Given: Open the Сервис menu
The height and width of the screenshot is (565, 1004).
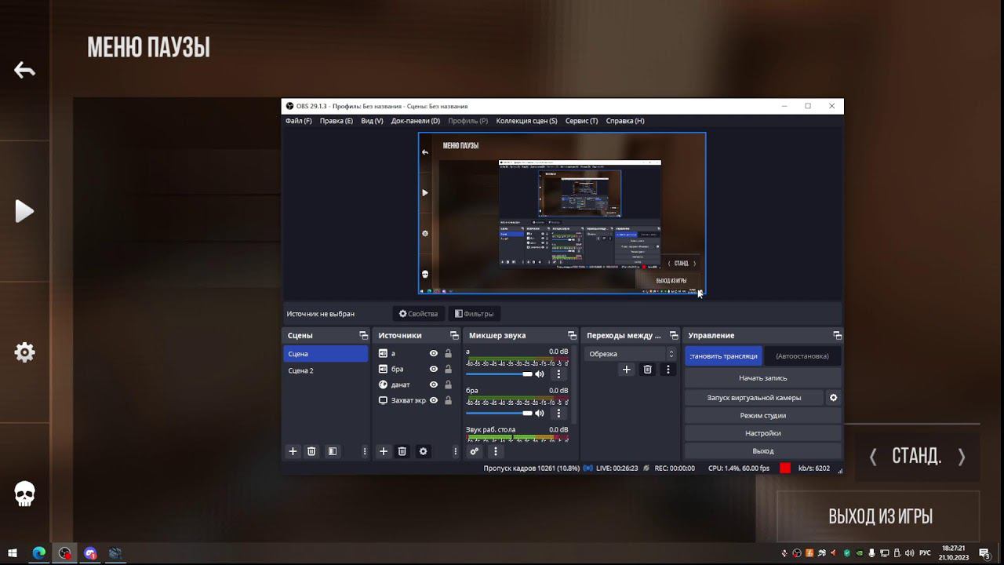Looking at the screenshot, I should [x=581, y=121].
